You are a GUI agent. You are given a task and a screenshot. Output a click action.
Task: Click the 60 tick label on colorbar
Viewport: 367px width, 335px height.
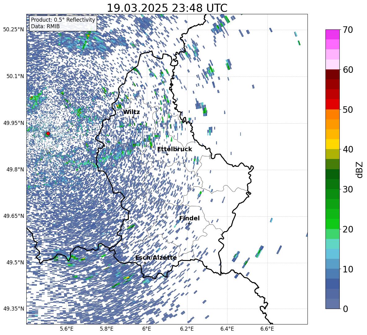point(348,70)
